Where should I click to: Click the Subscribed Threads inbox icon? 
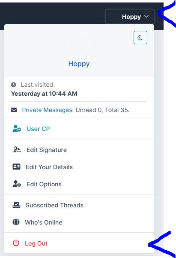pyautogui.click(x=16, y=205)
